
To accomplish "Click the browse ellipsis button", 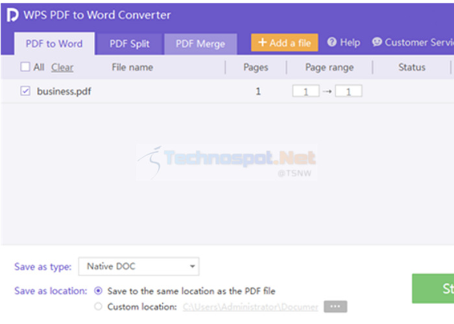I will (335, 307).
